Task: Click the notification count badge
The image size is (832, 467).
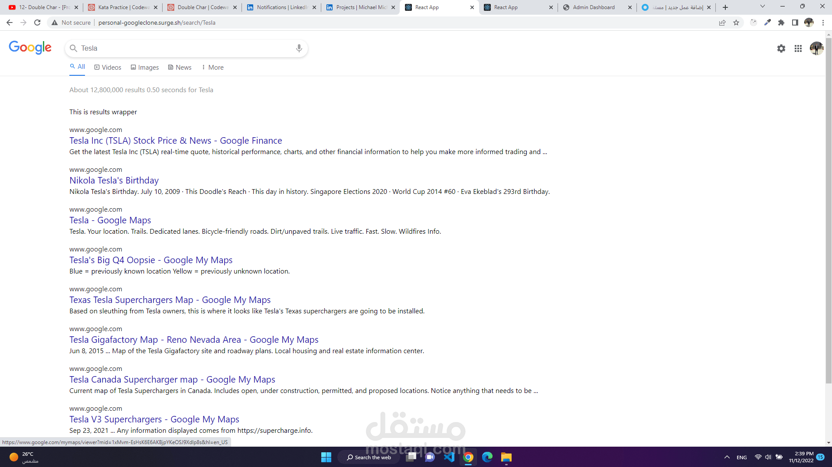Action: pos(820,457)
